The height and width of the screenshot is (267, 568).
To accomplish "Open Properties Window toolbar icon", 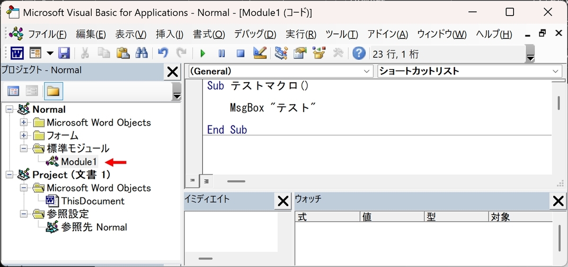I will (x=300, y=53).
